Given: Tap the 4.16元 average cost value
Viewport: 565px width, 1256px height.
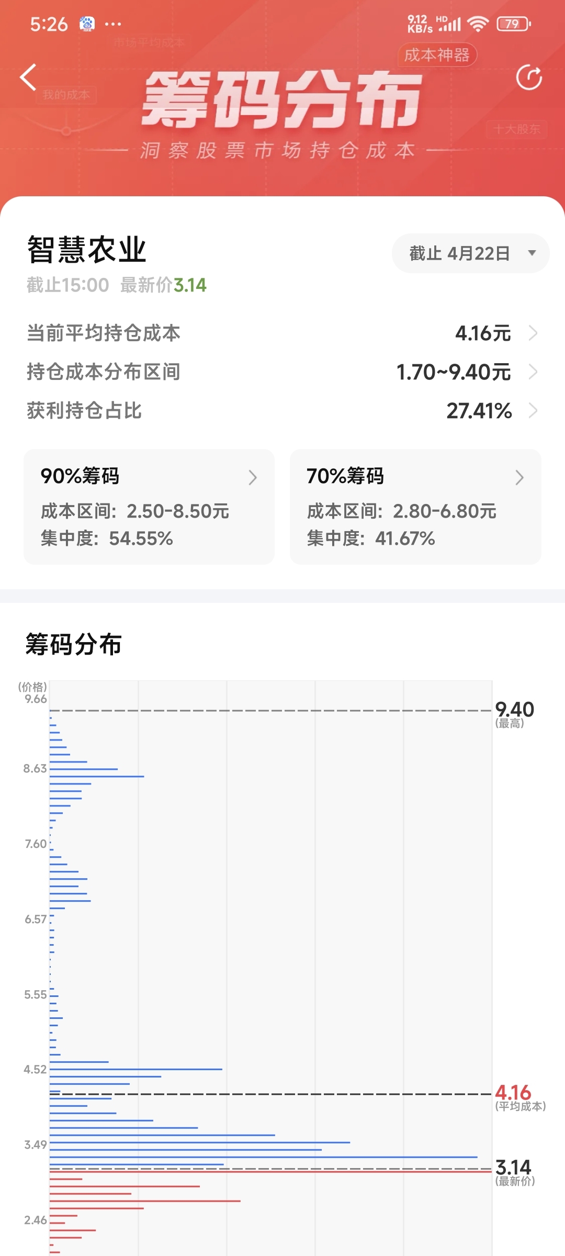Looking at the screenshot, I should pyautogui.click(x=483, y=333).
